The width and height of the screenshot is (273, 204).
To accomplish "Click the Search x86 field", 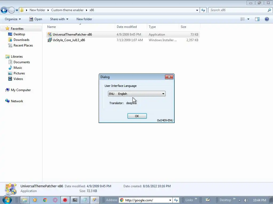I will (x=238, y=10).
